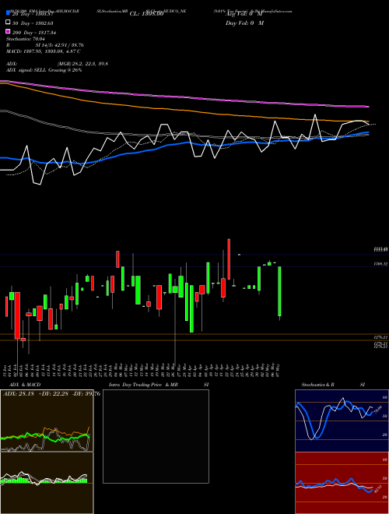This screenshot has height=514, width=389.
Task: Click the thick blue 20 day average line
Action: tap(184, 143)
